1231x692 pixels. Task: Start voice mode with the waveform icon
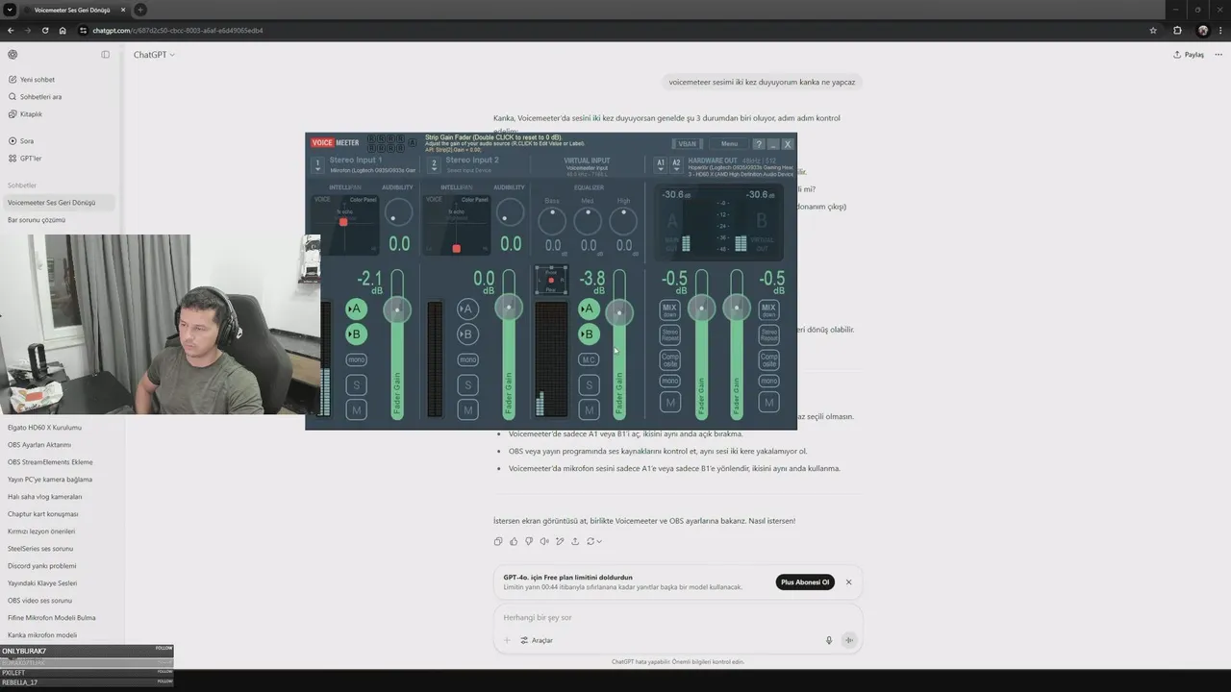point(849,640)
